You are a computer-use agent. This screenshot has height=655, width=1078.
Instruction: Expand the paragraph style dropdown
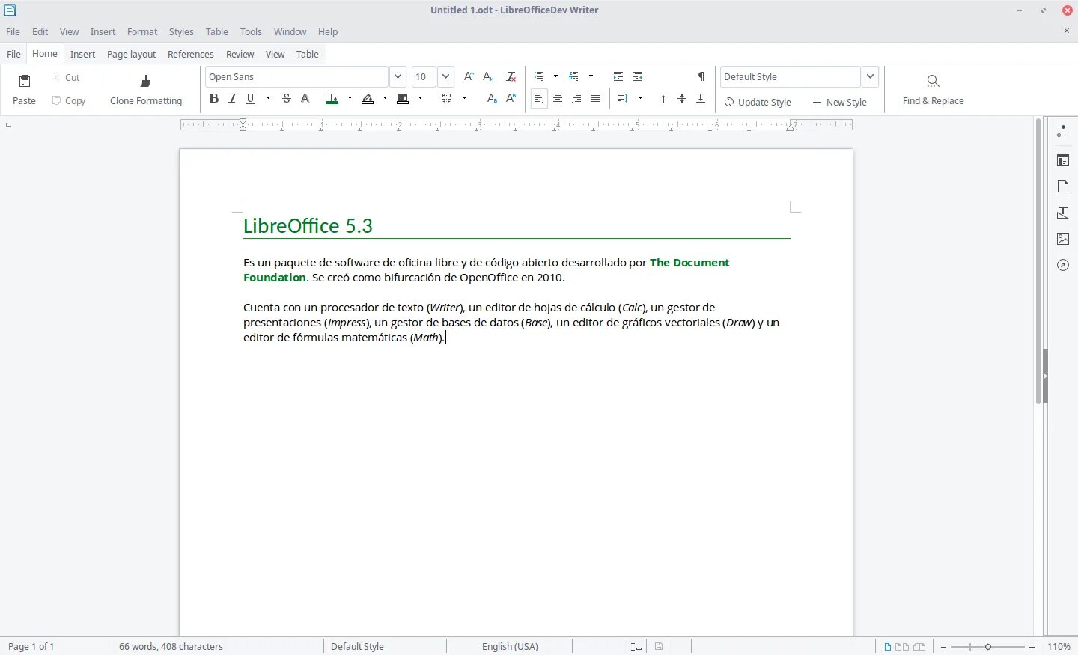pos(870,76)
